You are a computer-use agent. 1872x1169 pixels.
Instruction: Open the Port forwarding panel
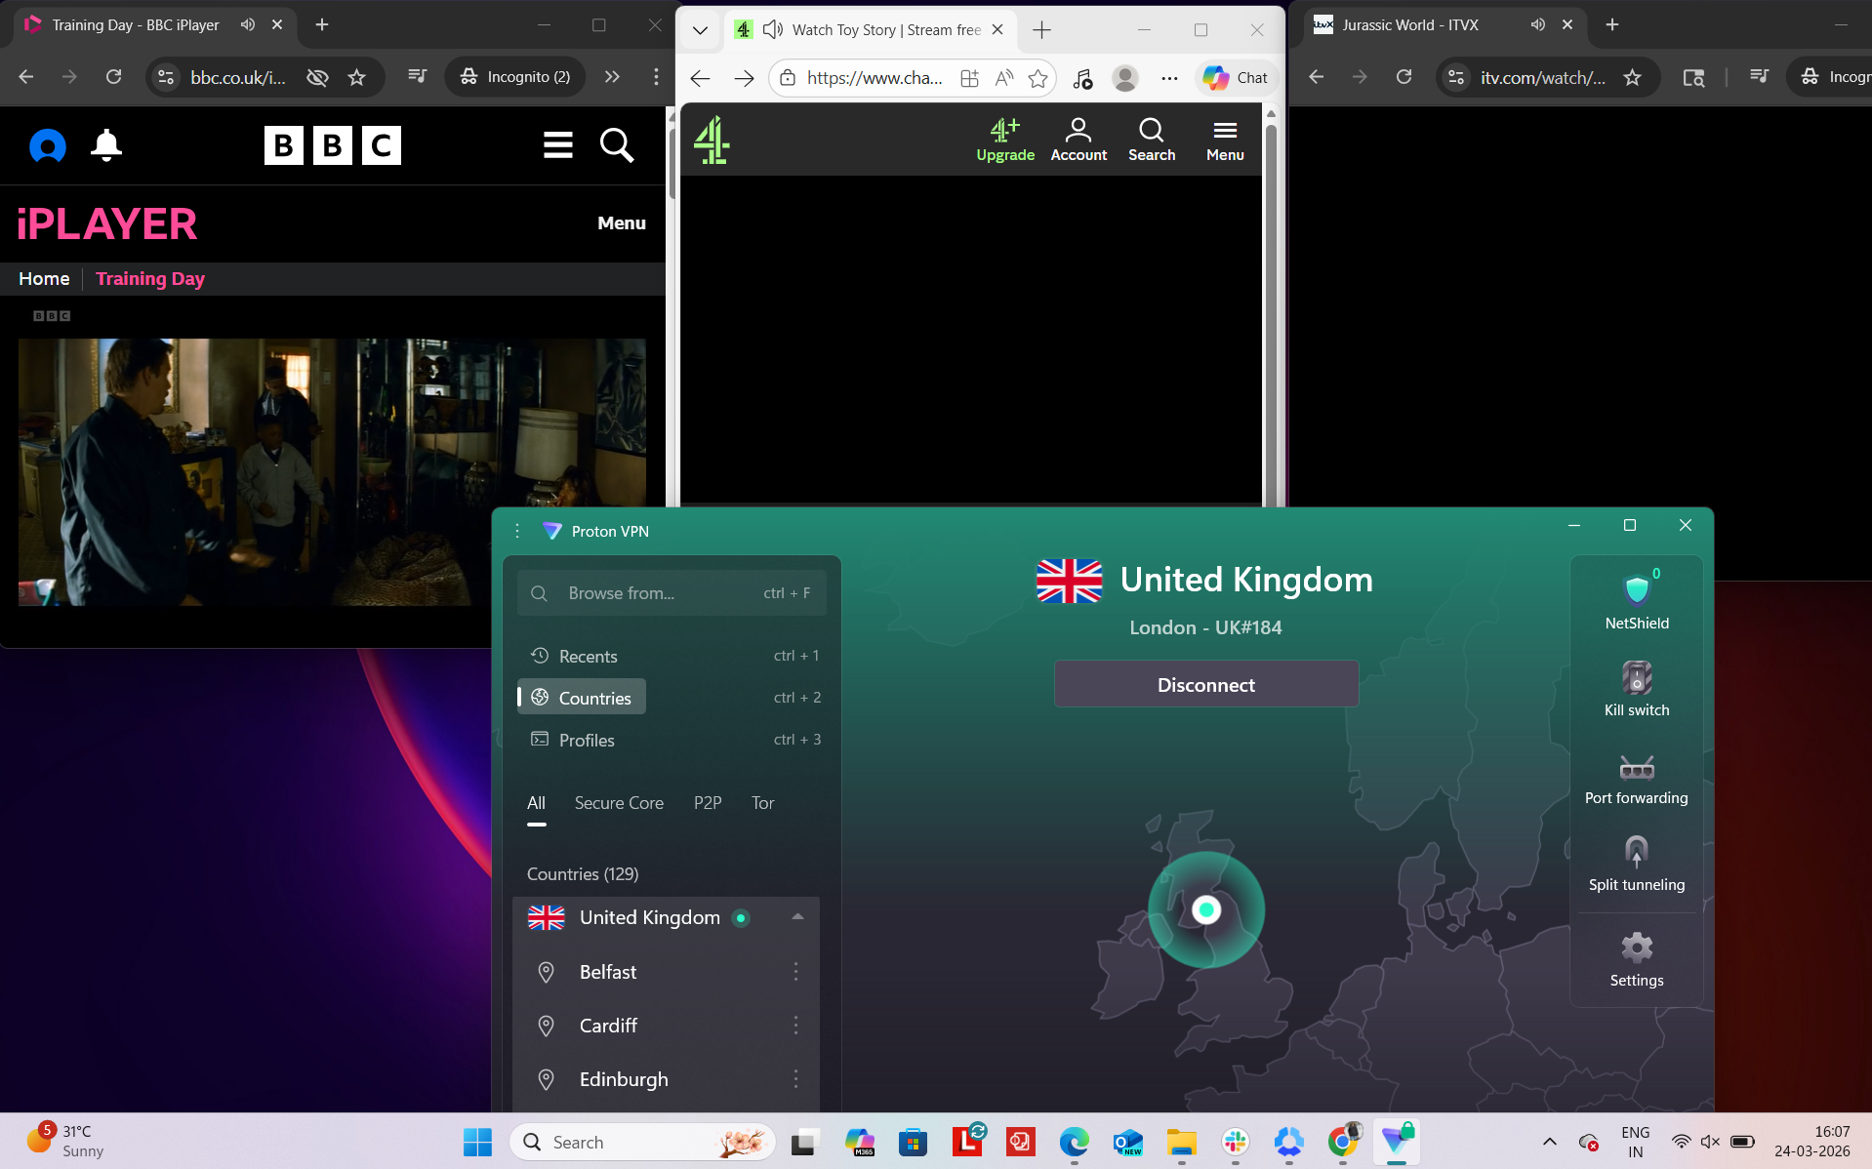pyautogui.click(x=1636, y=774)
